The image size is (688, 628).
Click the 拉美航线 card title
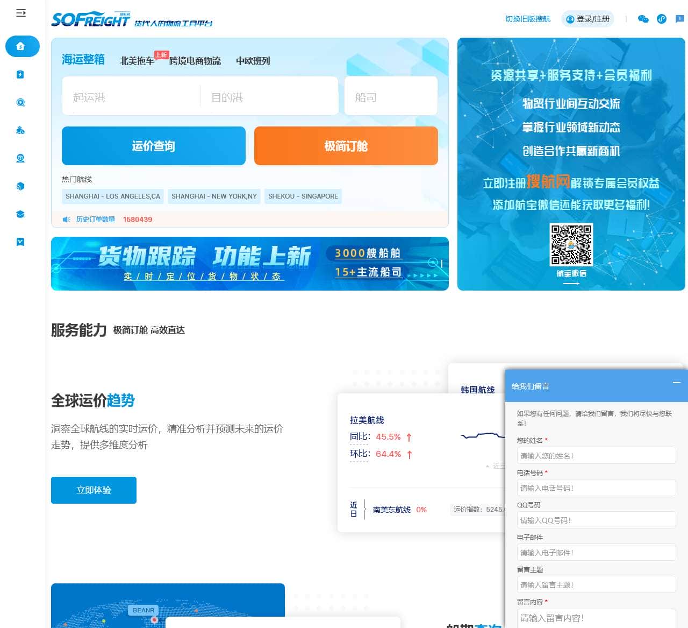[x=367, y=420]
